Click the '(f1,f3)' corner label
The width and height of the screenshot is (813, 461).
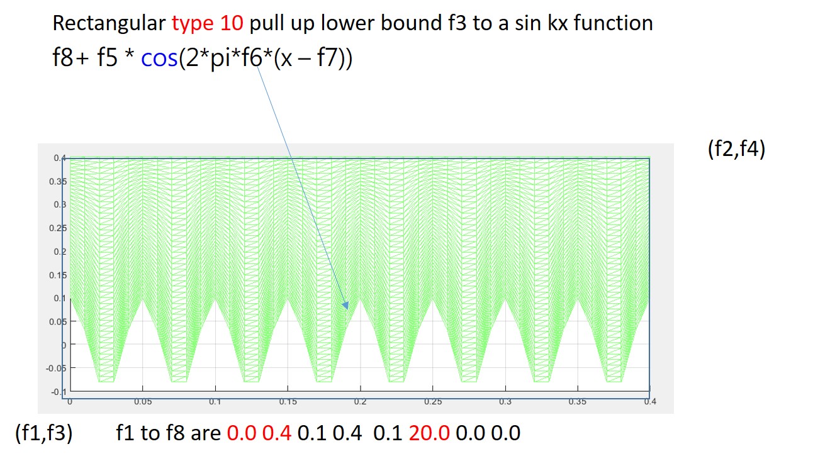(x=43, y=433)
